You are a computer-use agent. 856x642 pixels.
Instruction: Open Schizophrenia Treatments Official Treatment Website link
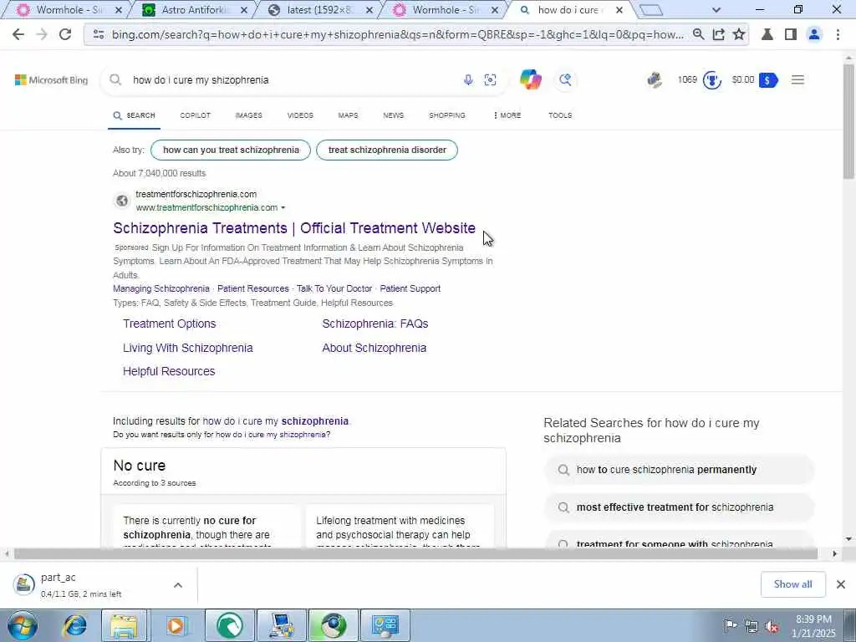pyautogui.click(x=294, y=228)
